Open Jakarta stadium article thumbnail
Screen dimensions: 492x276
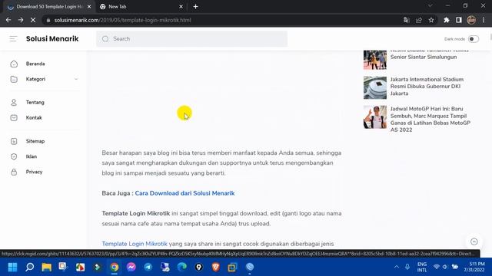point(375,87)
